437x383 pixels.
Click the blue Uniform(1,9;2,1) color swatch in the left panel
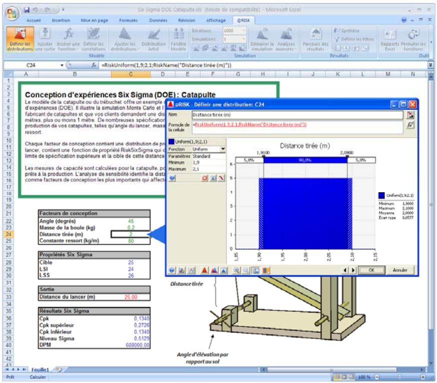[x=171, y=142]
